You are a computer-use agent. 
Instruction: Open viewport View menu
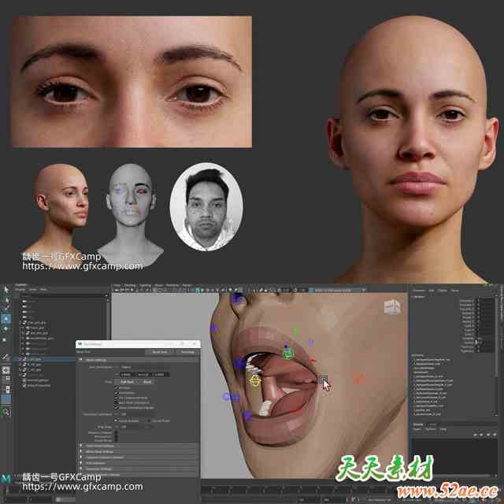tap(117, 285)
